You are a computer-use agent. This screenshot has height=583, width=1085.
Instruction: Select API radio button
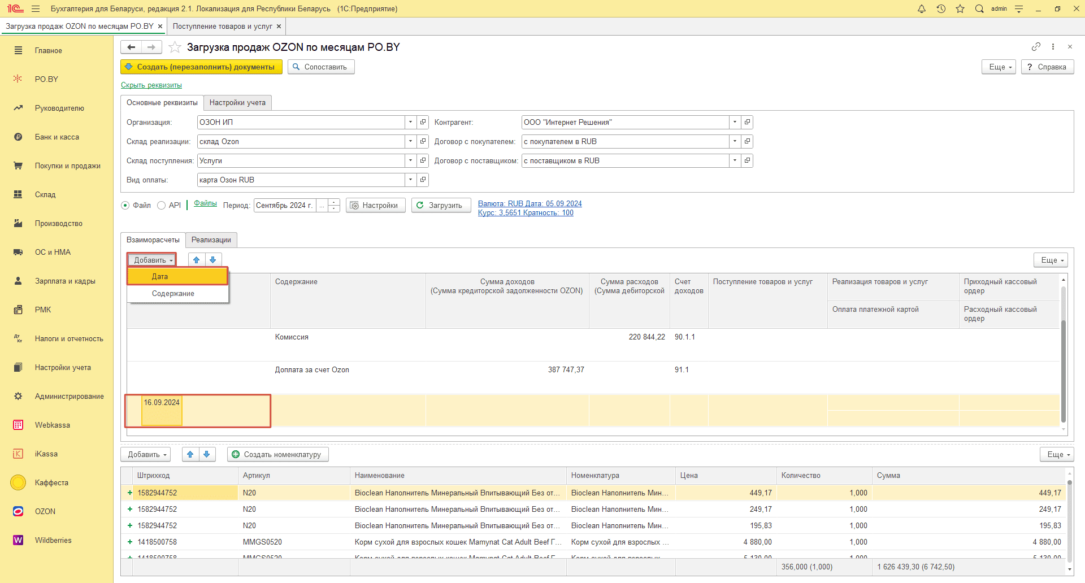tap(162, 206)
